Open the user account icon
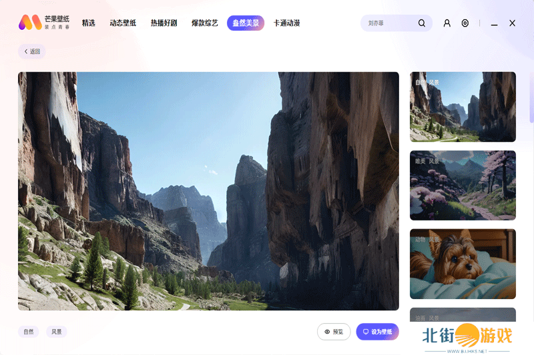The height and width of the screenshot is (355, 534). (x=447, y=23)
